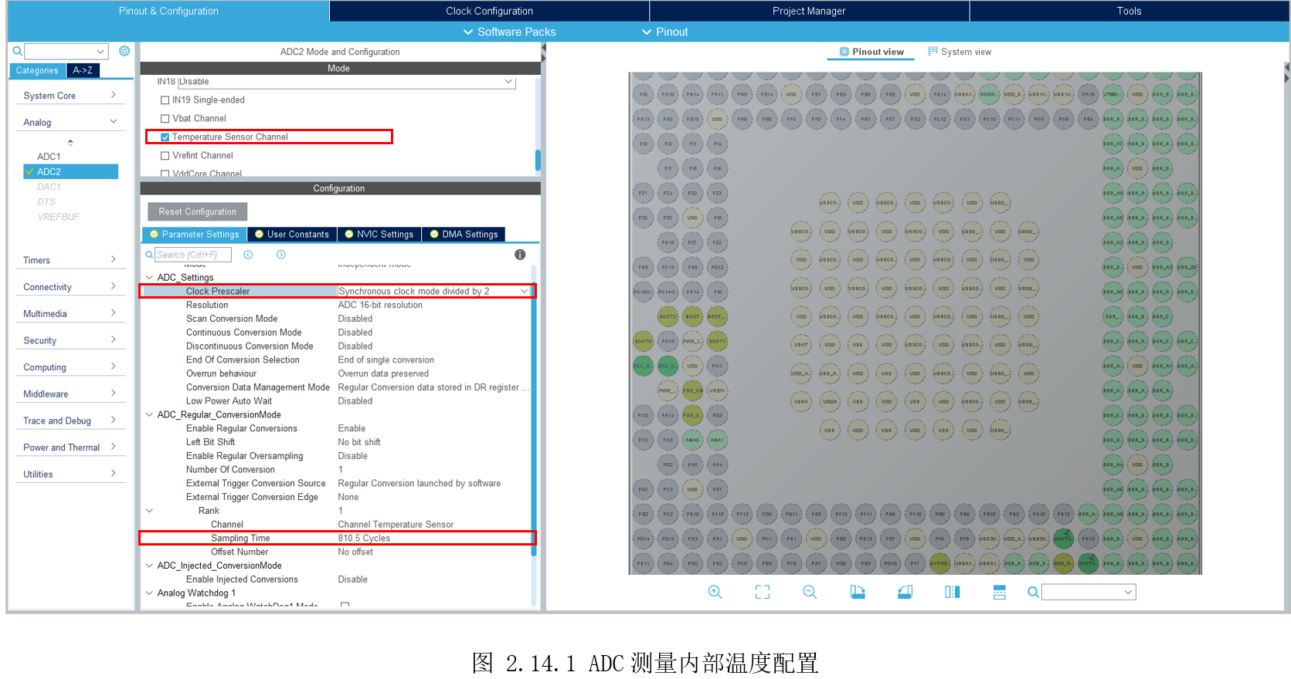Click the parameter search input field
The image size is (1291, 679).
192,255
